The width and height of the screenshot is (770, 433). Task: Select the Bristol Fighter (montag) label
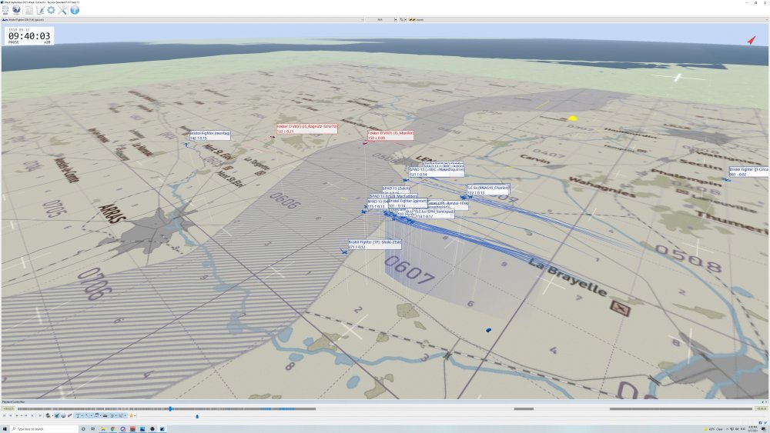click(209, 135)
